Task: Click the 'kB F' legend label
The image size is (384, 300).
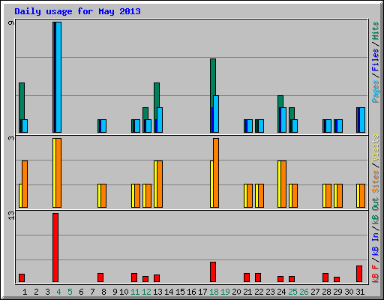Action: tap(376, 273)
